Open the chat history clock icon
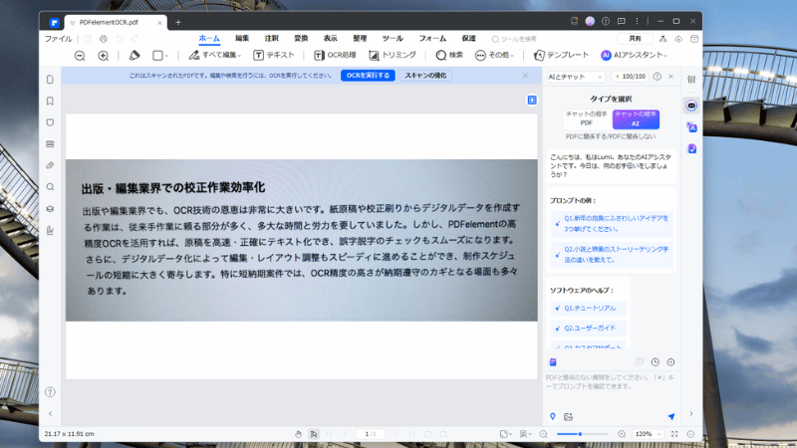This screenshot has height=448, width=797. [656, 362]
